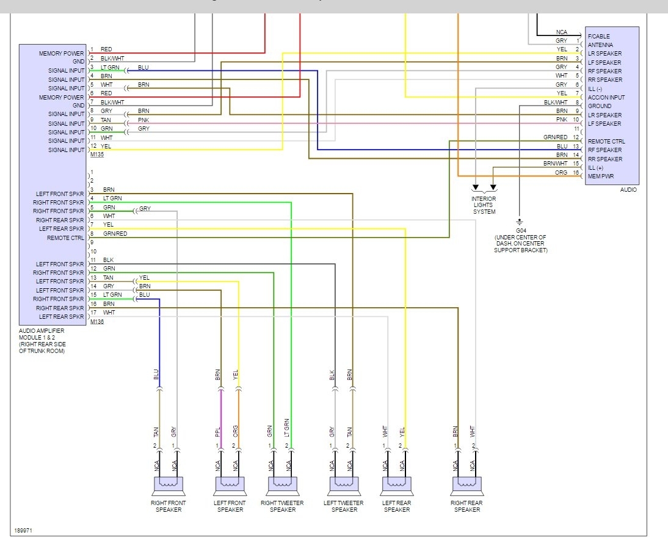The width and height of the screenshot is (668, 546).
Task: Select the Left Tweeter Speaker symbol
Action: click(x=344, y=486)
